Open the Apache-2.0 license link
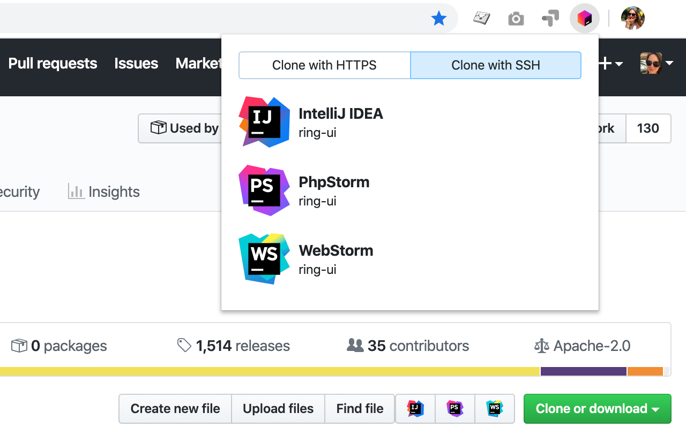686x428 pixels. (582, 346)
